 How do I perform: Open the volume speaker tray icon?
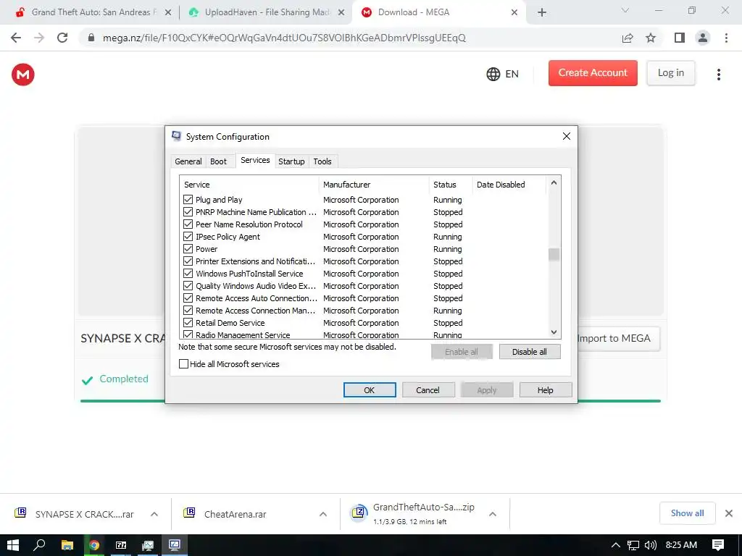(x=651, y=545)
